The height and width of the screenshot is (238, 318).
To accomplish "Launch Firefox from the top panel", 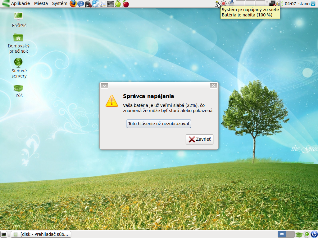I will 73,3.
